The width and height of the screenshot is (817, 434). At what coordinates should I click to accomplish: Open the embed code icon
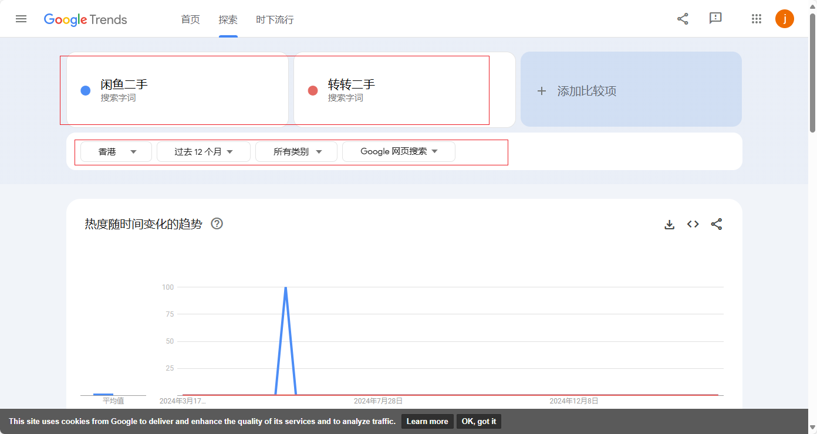(693, 224)
